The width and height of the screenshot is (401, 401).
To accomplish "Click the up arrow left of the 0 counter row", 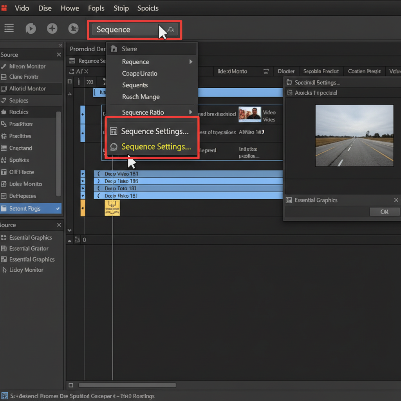I will (70, 241).
